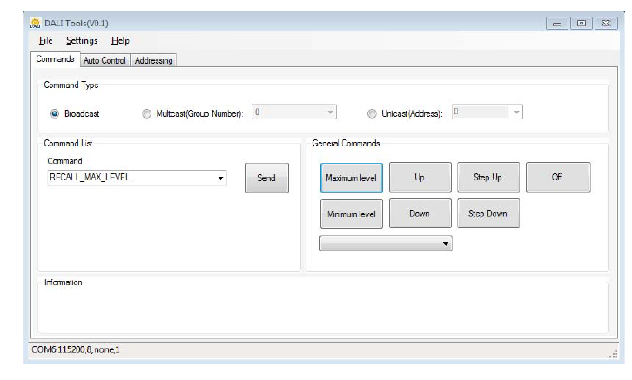632x380 pixels.
Task: Click the Minimum level button
Action: pos(351,214)
